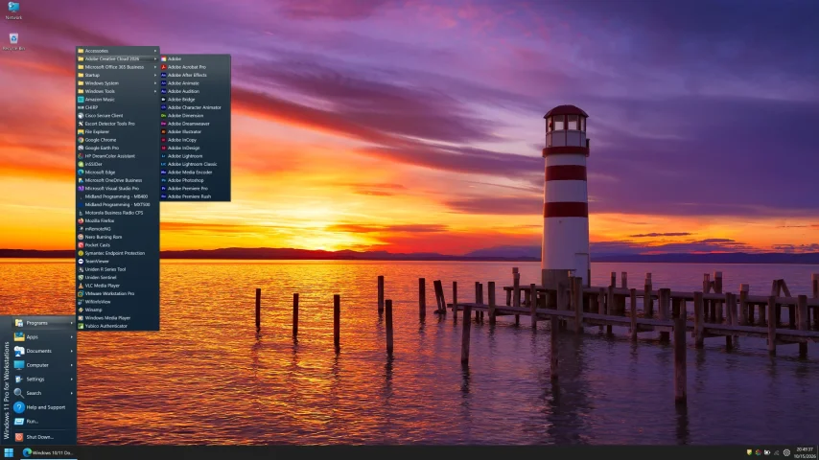The image size is (819, 460).
Task: Open Adobe Bridge
Action: [x=196, y=100]
